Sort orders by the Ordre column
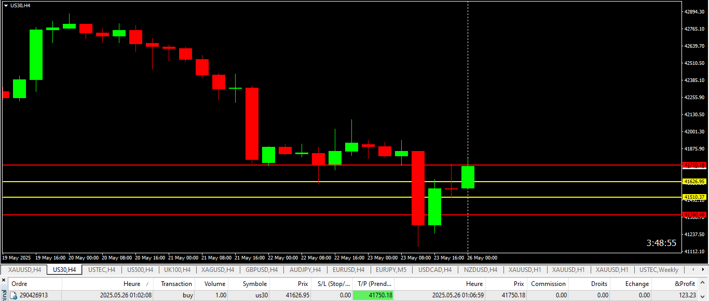 (x=35, y=284)
